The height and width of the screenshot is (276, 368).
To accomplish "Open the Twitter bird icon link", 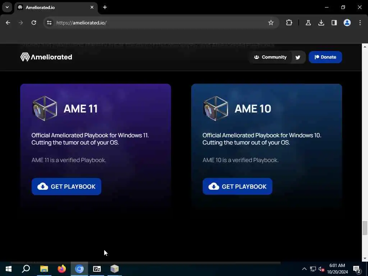I will point(298,57).
